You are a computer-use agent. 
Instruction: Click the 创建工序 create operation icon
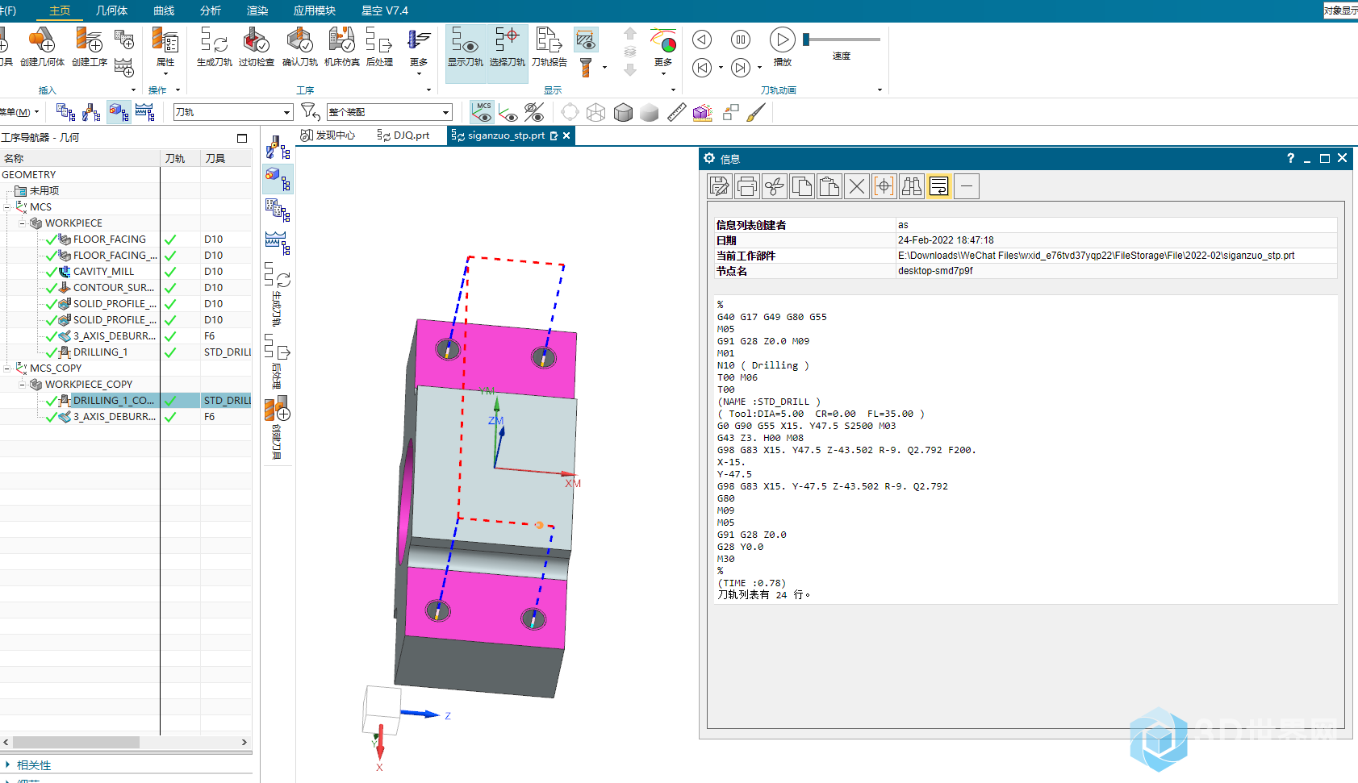point(89,47)
